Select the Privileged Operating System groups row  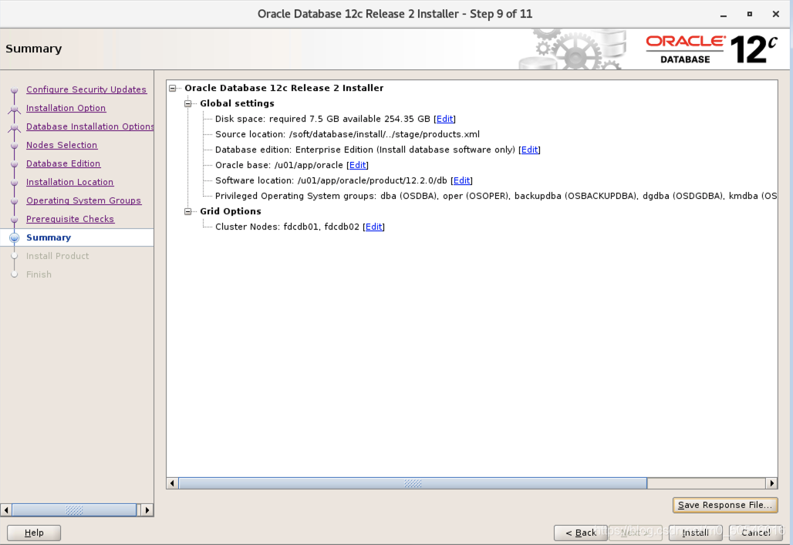(x=496, y=196)
